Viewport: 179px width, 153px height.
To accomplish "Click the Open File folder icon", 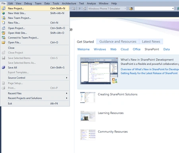I will point(4,43).
